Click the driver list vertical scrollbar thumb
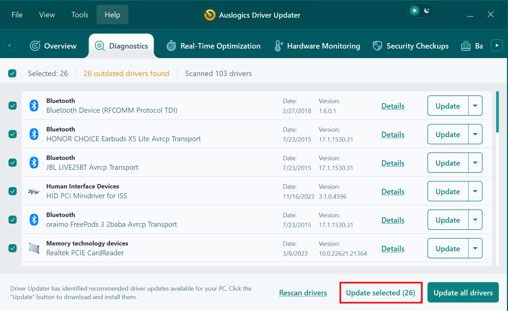This screenshot has height=311, width=508. coord(497,112)
